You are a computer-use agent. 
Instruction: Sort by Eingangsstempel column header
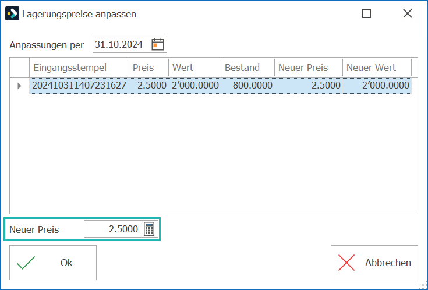pyautogui.click(x=79, y=68)
